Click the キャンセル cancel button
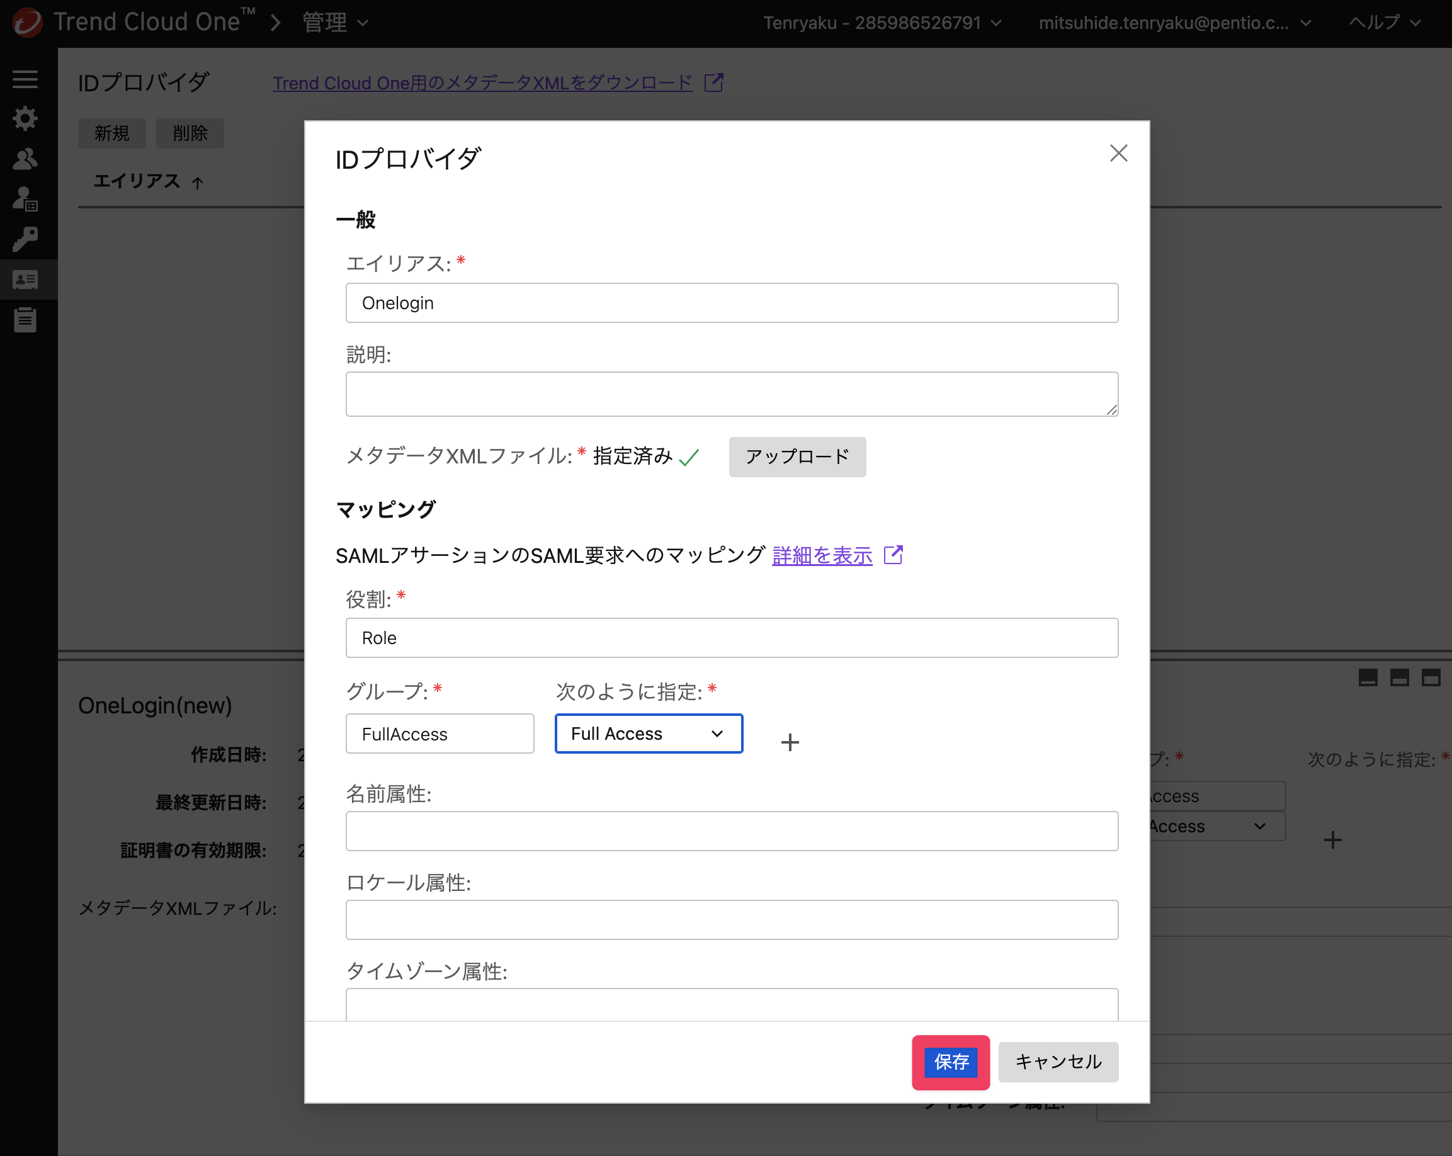 point(1058,1062)
